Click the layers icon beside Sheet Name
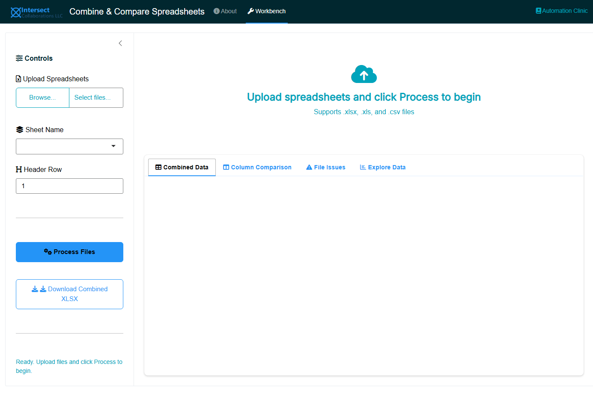 [x=20, y=130]
